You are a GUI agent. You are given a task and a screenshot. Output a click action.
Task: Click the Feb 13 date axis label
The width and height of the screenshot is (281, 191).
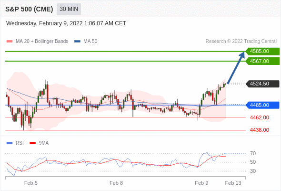tap(233, 183)
